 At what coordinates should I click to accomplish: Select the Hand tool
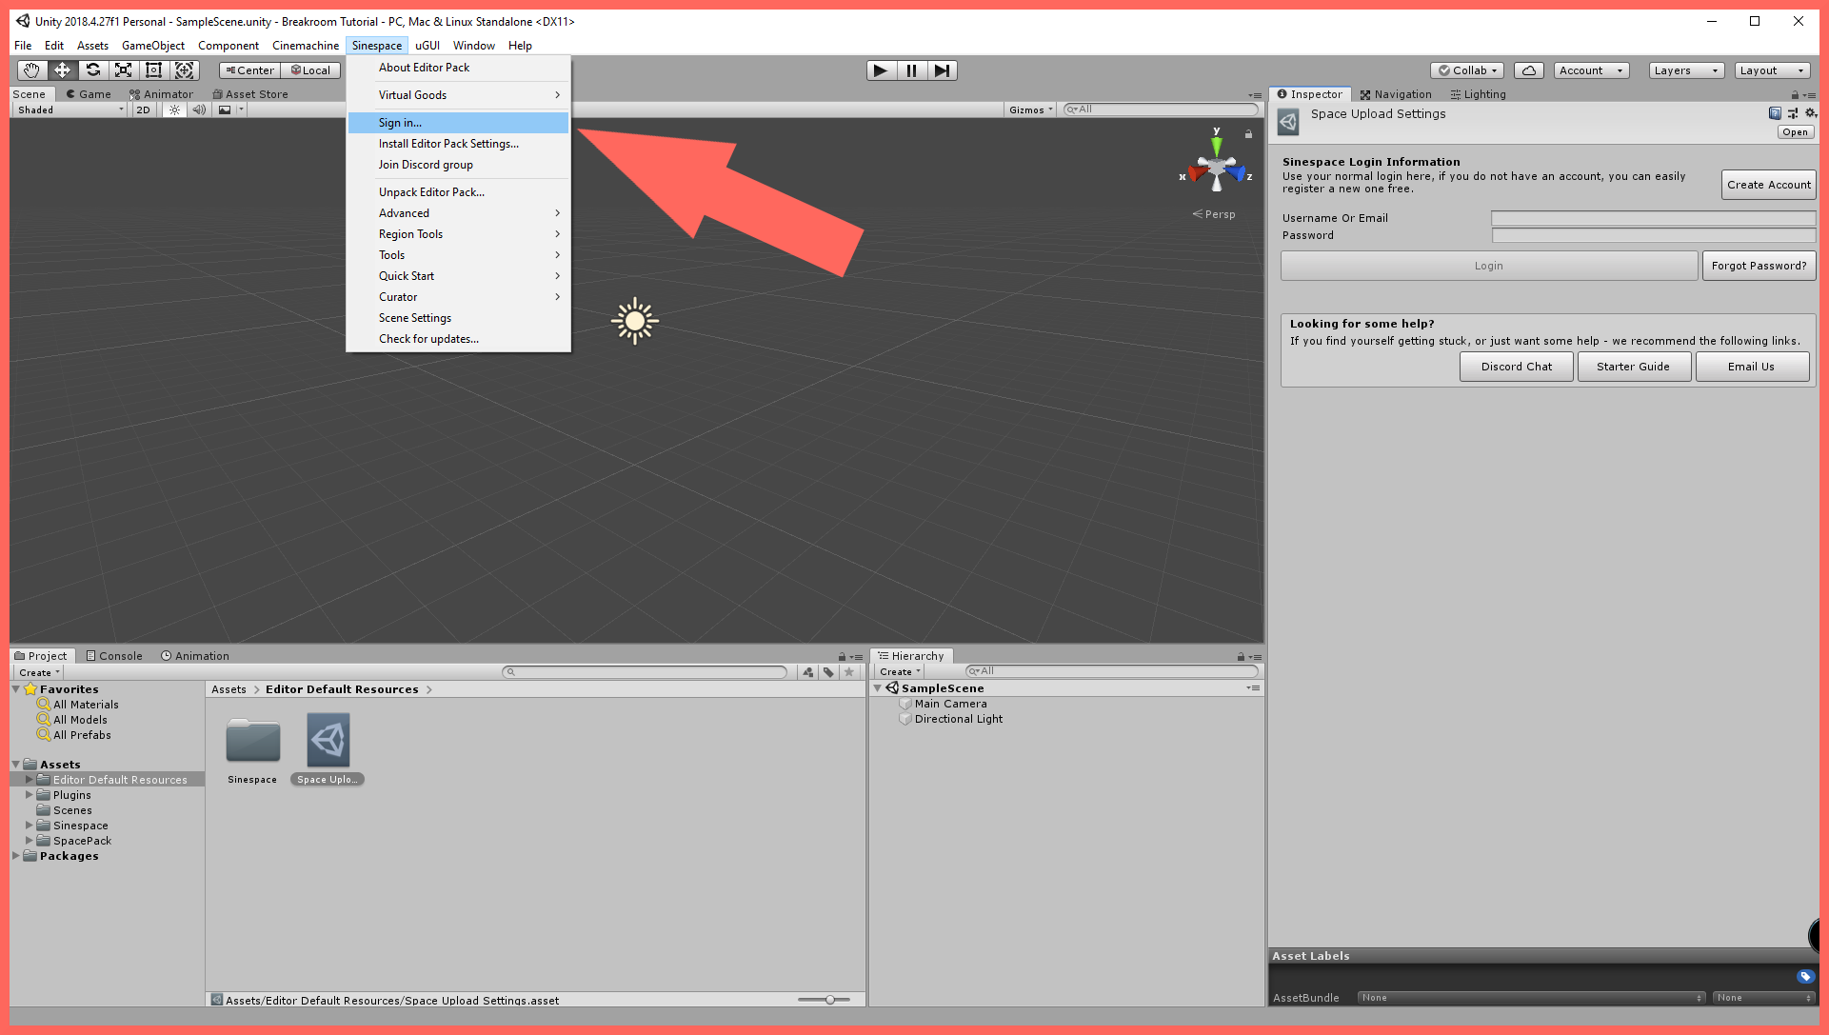(31, 70)
